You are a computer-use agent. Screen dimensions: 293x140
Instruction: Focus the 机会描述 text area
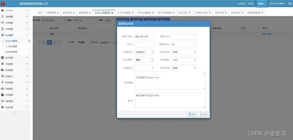tap(170, 82)
